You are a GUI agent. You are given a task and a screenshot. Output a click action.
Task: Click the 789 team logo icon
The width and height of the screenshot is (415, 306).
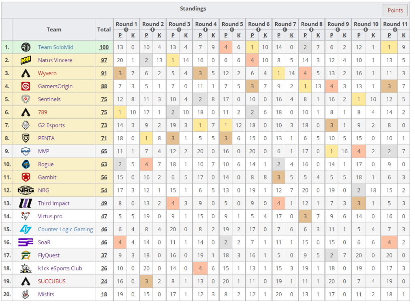tap(26, 112)
